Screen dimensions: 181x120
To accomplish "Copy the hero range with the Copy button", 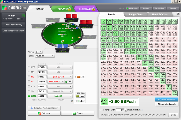I will (x=173, y=115).
